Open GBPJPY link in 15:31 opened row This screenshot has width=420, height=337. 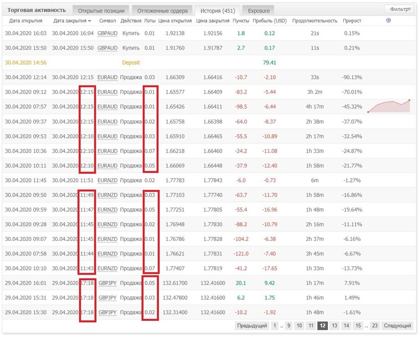(107, 297)
